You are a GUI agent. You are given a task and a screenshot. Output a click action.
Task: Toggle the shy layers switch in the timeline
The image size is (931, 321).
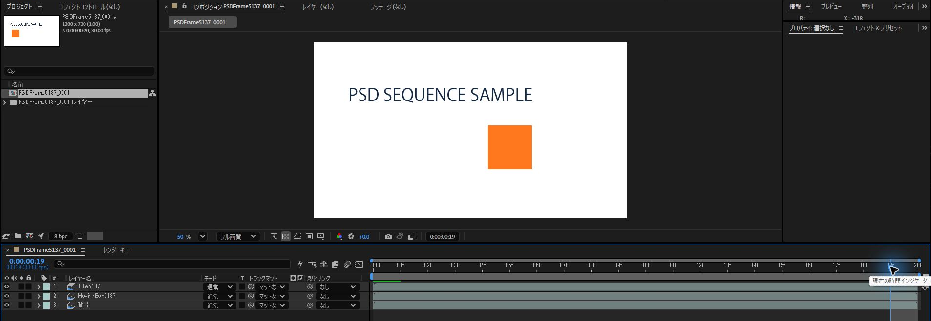324,264
